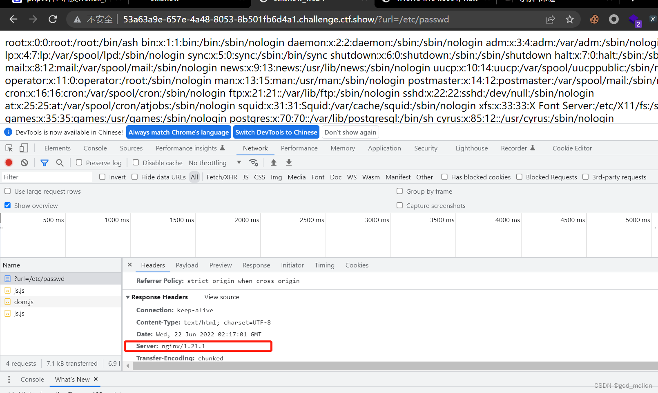This screenshot has width=658, height=393.
Task: Click the 2500 ms overview timeline marker
Action: click(x=312, y=220)
